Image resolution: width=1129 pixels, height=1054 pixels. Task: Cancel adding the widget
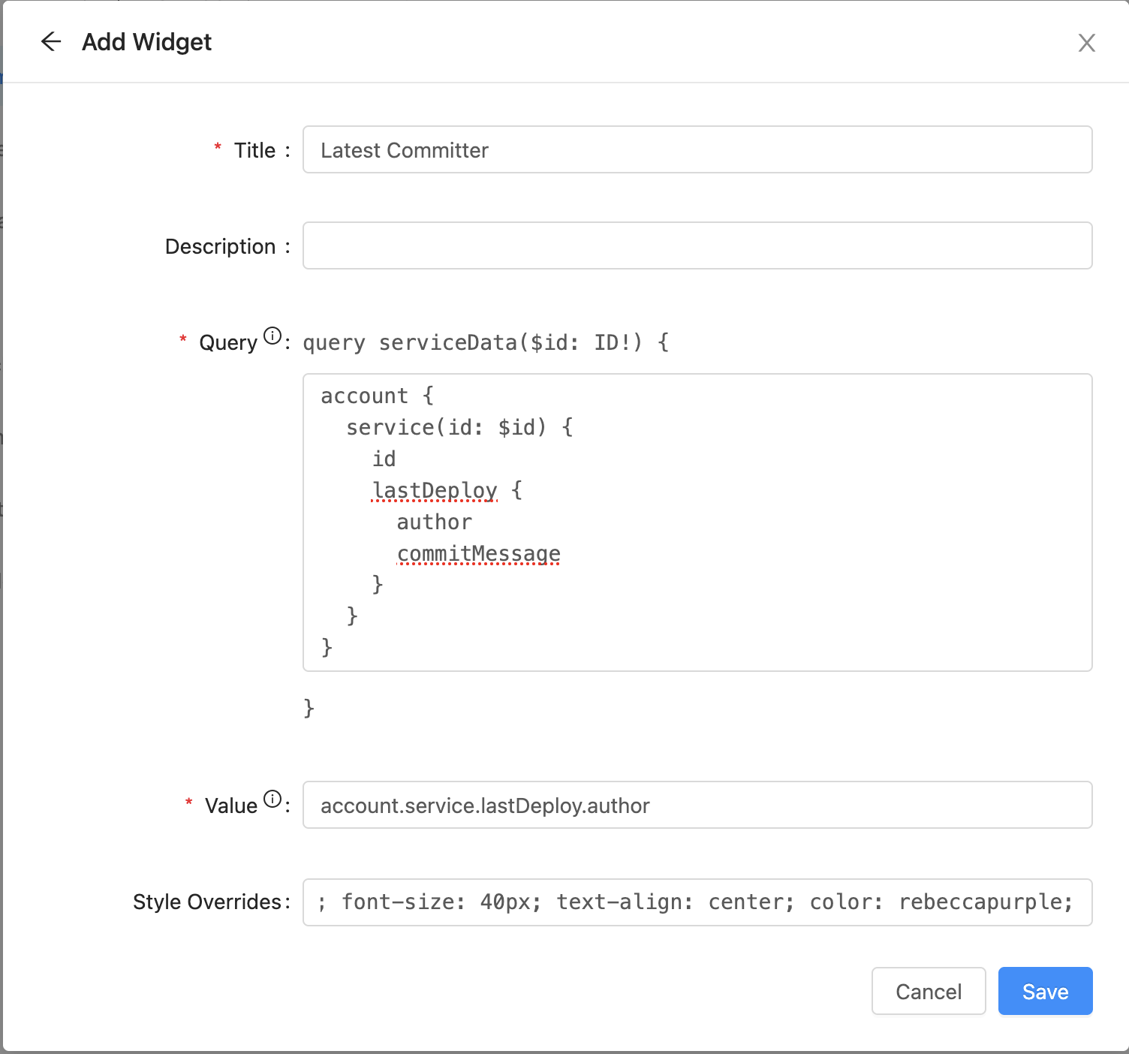pyautogui.click(x=929, y=991)
